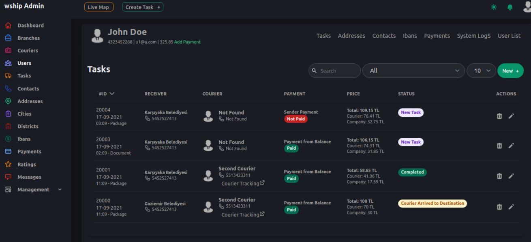Open the All status filter dropdown
Viewport: 531px width, 242px height.
pos(413,71)
